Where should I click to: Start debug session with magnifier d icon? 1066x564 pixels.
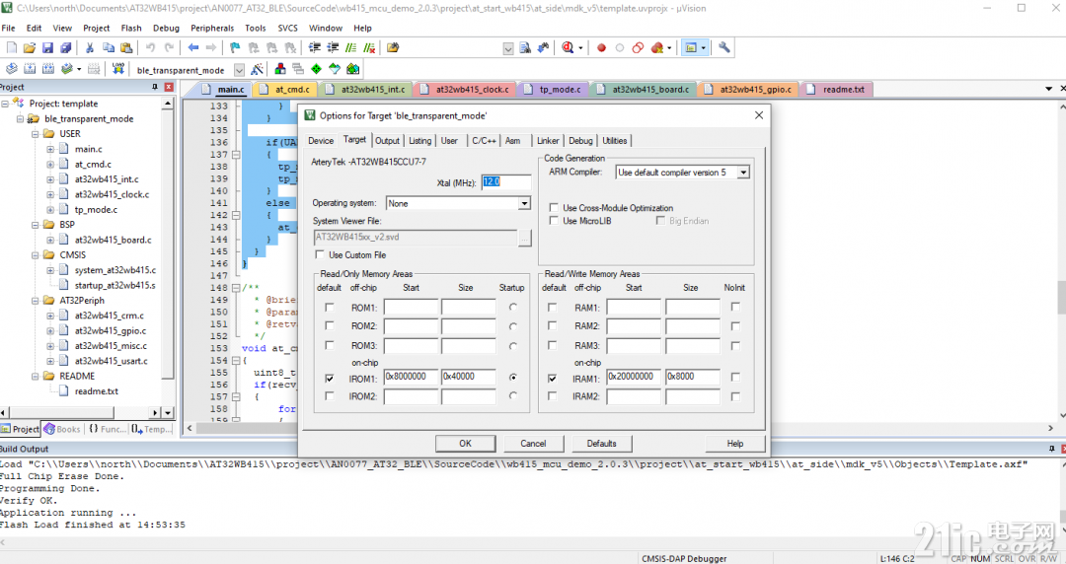pyautogui.click(x=568, y=47)
